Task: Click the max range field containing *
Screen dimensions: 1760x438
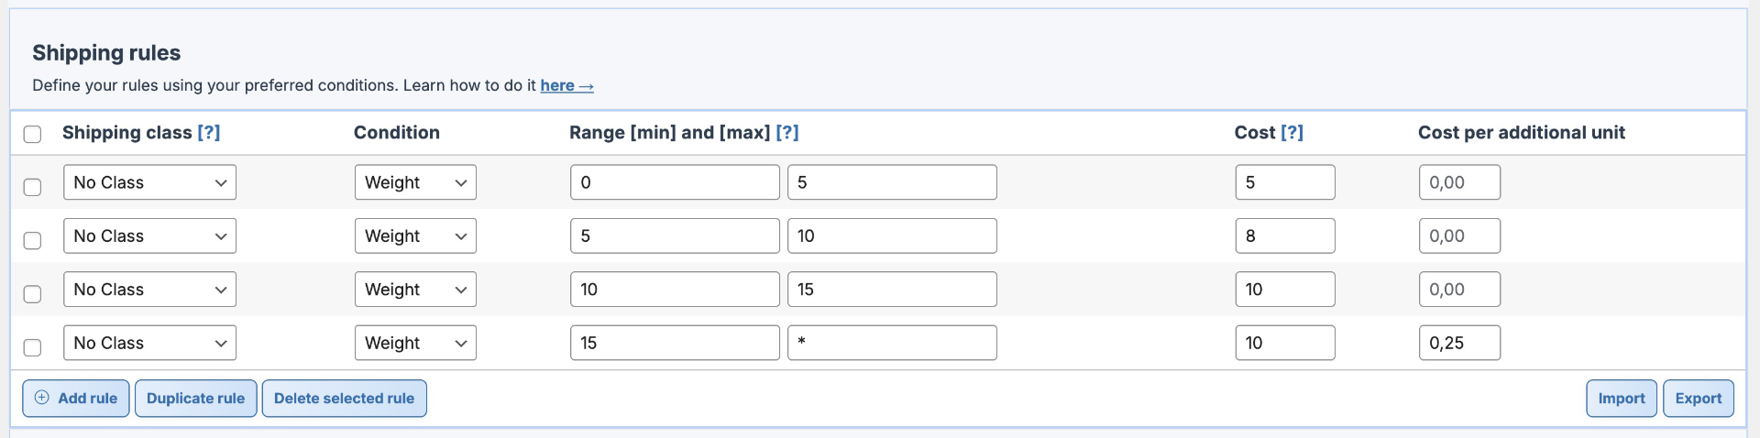Action: (892, 343)
